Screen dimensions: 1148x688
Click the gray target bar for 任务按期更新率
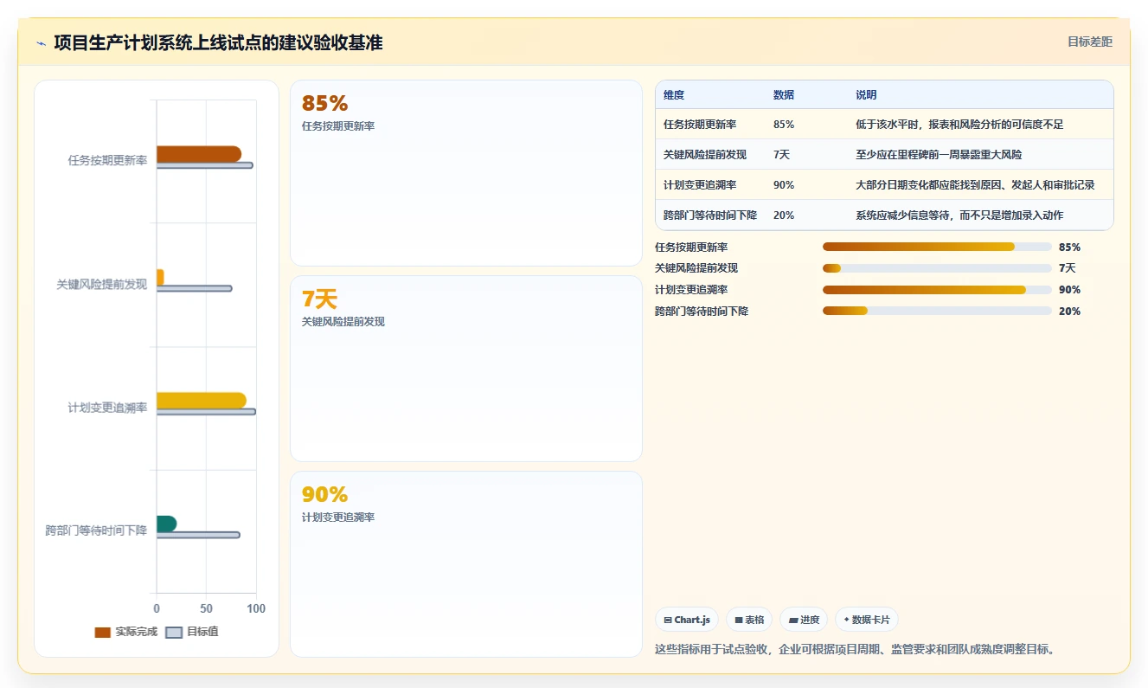[204, 165]
